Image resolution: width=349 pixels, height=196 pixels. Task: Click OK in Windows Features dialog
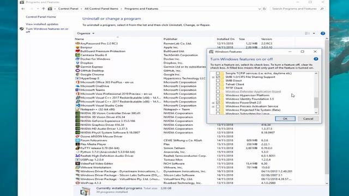point(285,119)
